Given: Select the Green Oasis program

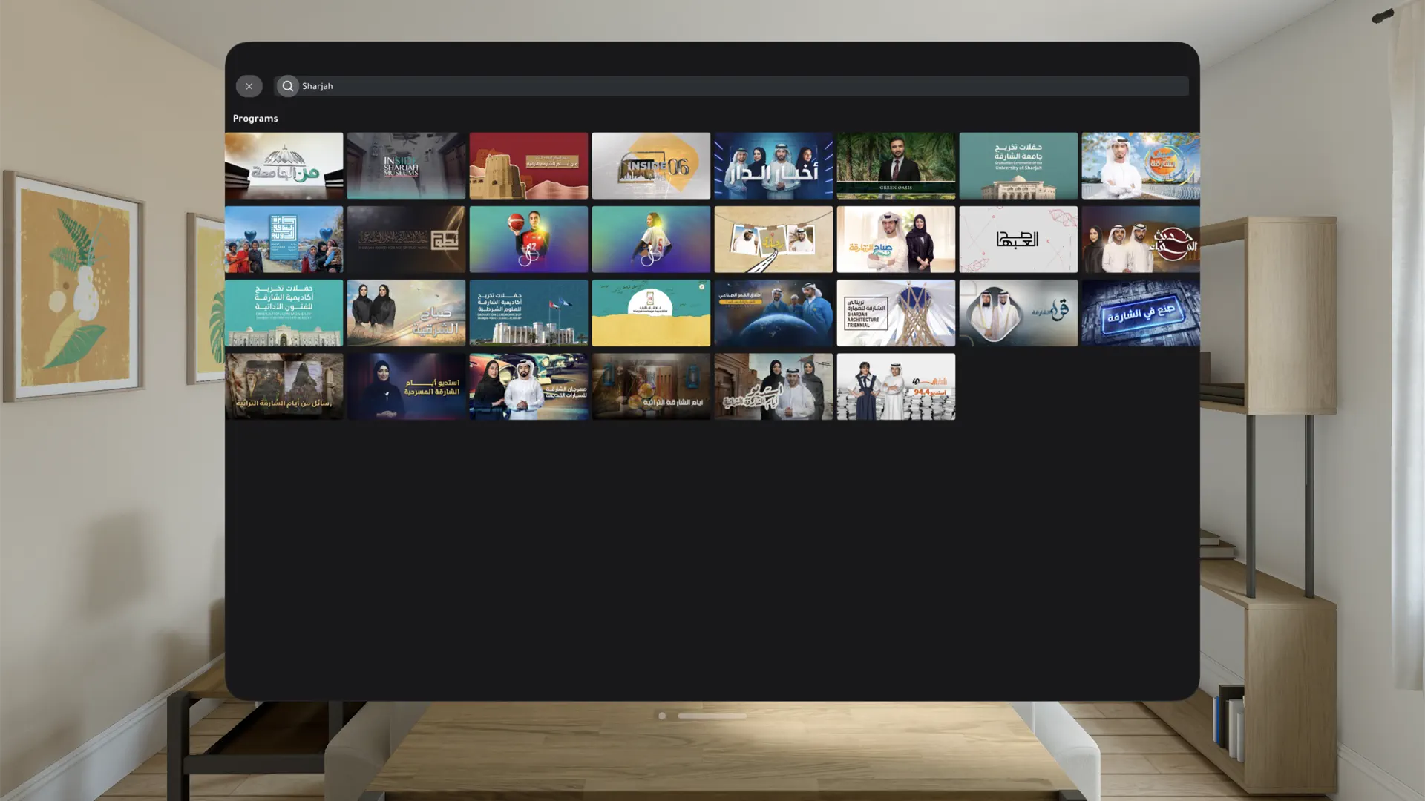Looking at the screenshot, I should (896, 165).
